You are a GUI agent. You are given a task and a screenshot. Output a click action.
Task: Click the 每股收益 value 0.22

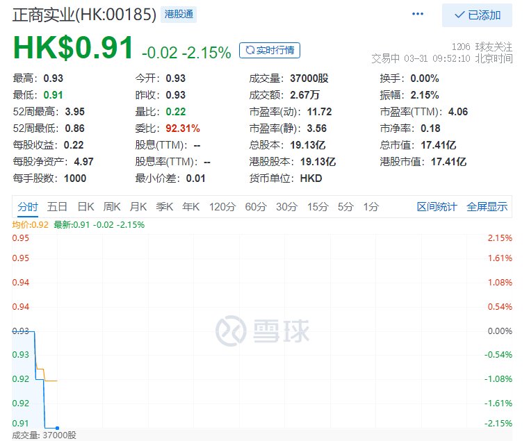74,145
